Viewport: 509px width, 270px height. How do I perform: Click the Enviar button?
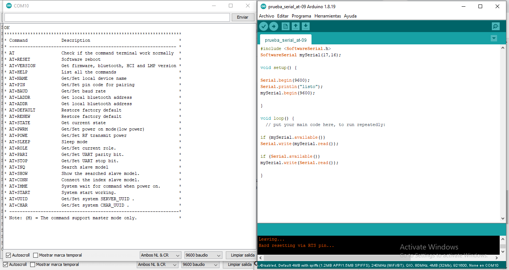pos(243,17)
